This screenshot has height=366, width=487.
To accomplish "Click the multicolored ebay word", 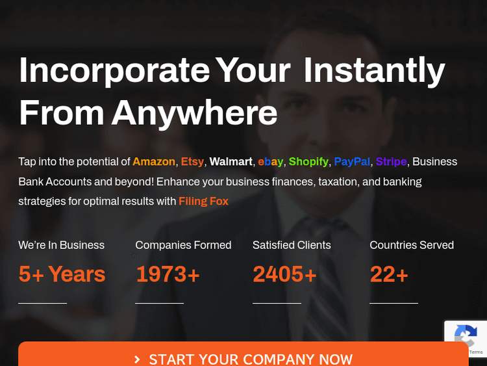I will tap(271, 161).
